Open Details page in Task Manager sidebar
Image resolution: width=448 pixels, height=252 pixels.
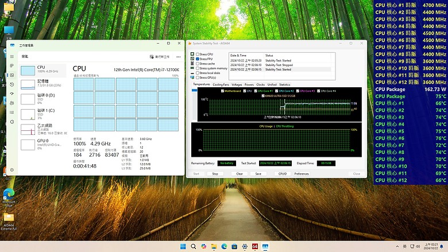pyautogui.click(x=11, y=113)
